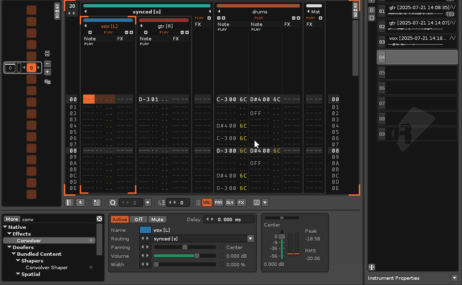Click the pattern clone icon below the plus button
462x285 pixels.
point(48,82)
